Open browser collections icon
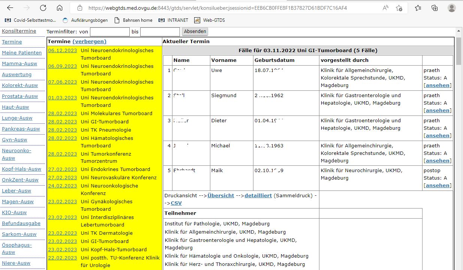463x270 pixels. click(x=435, y=8)
